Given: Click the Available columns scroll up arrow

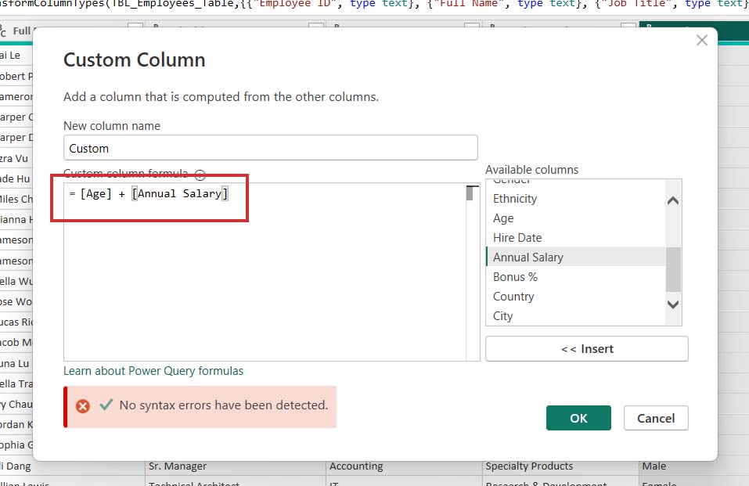Looking at the screenshot, I should (x=673, y=200).
